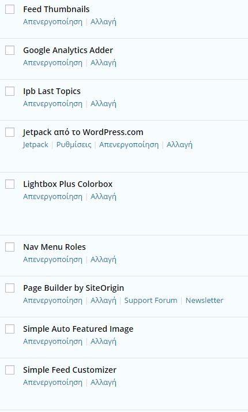
Task: Mark the Jetpack plugin checkbox
Action: [x=10, y=133]
